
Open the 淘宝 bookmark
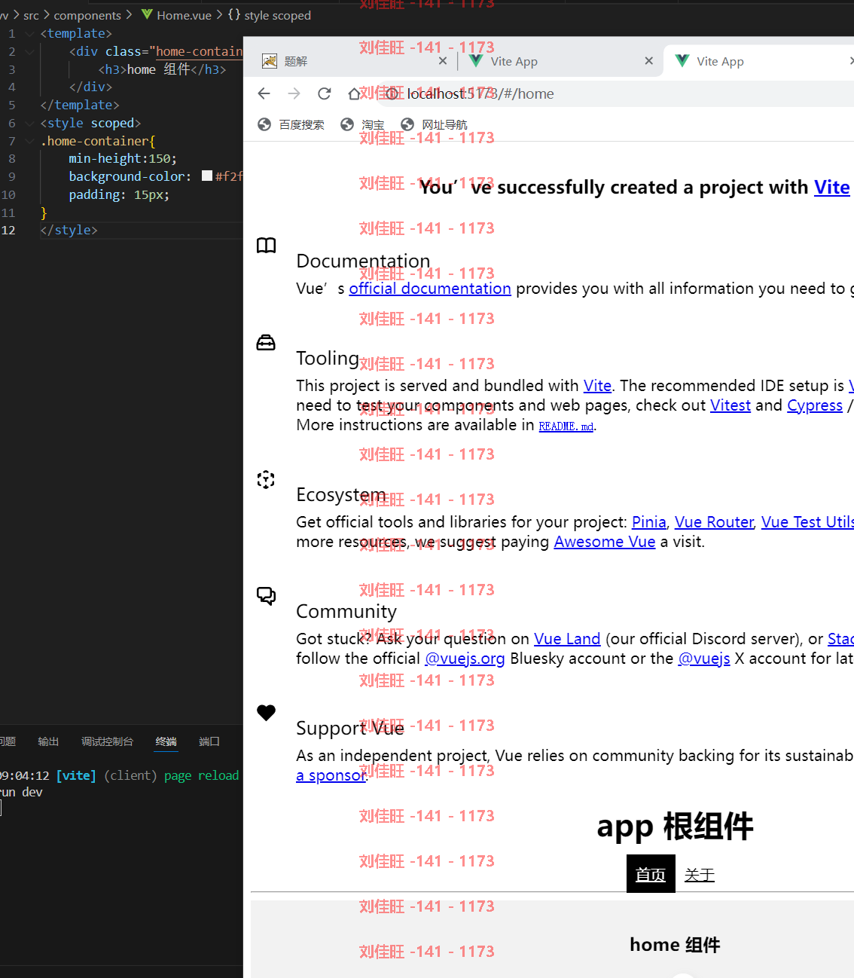click(x=363, y=124)
